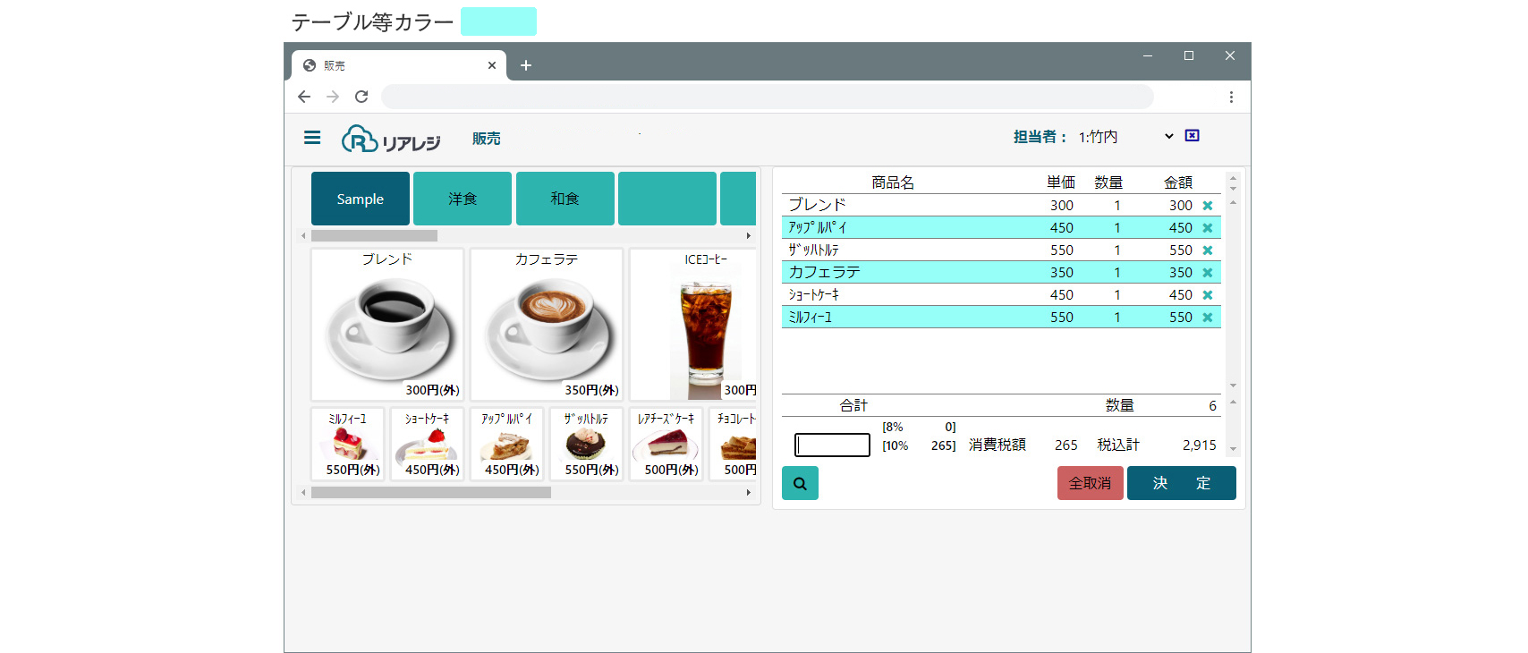Select the 洋食 category tab
The height and width of the screenshot is (653, 1528).
click(463, 199)
